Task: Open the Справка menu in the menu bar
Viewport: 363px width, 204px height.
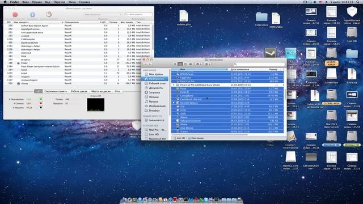Action: (85, 2)
